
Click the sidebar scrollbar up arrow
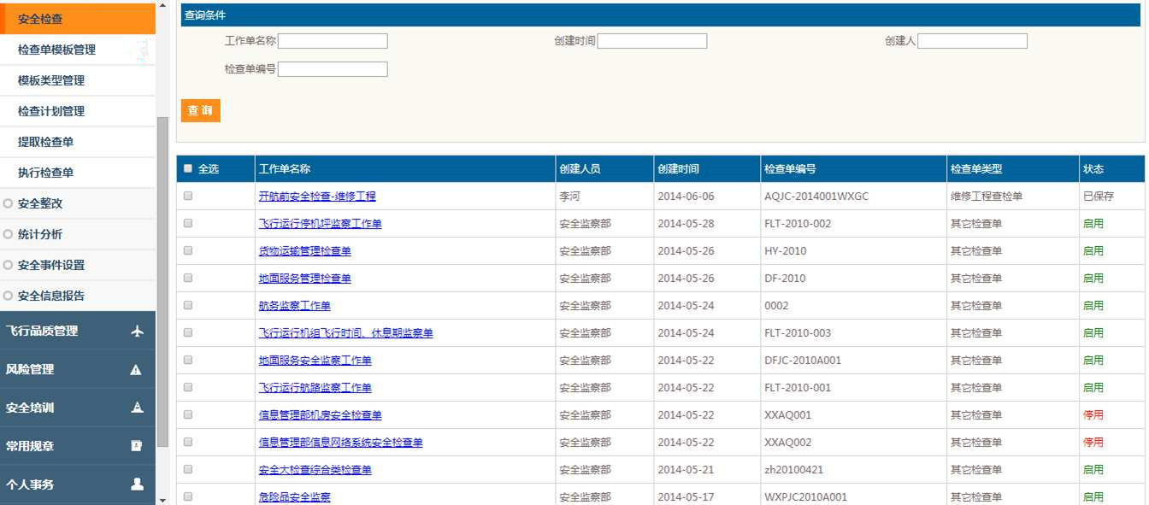click(162, 6)
